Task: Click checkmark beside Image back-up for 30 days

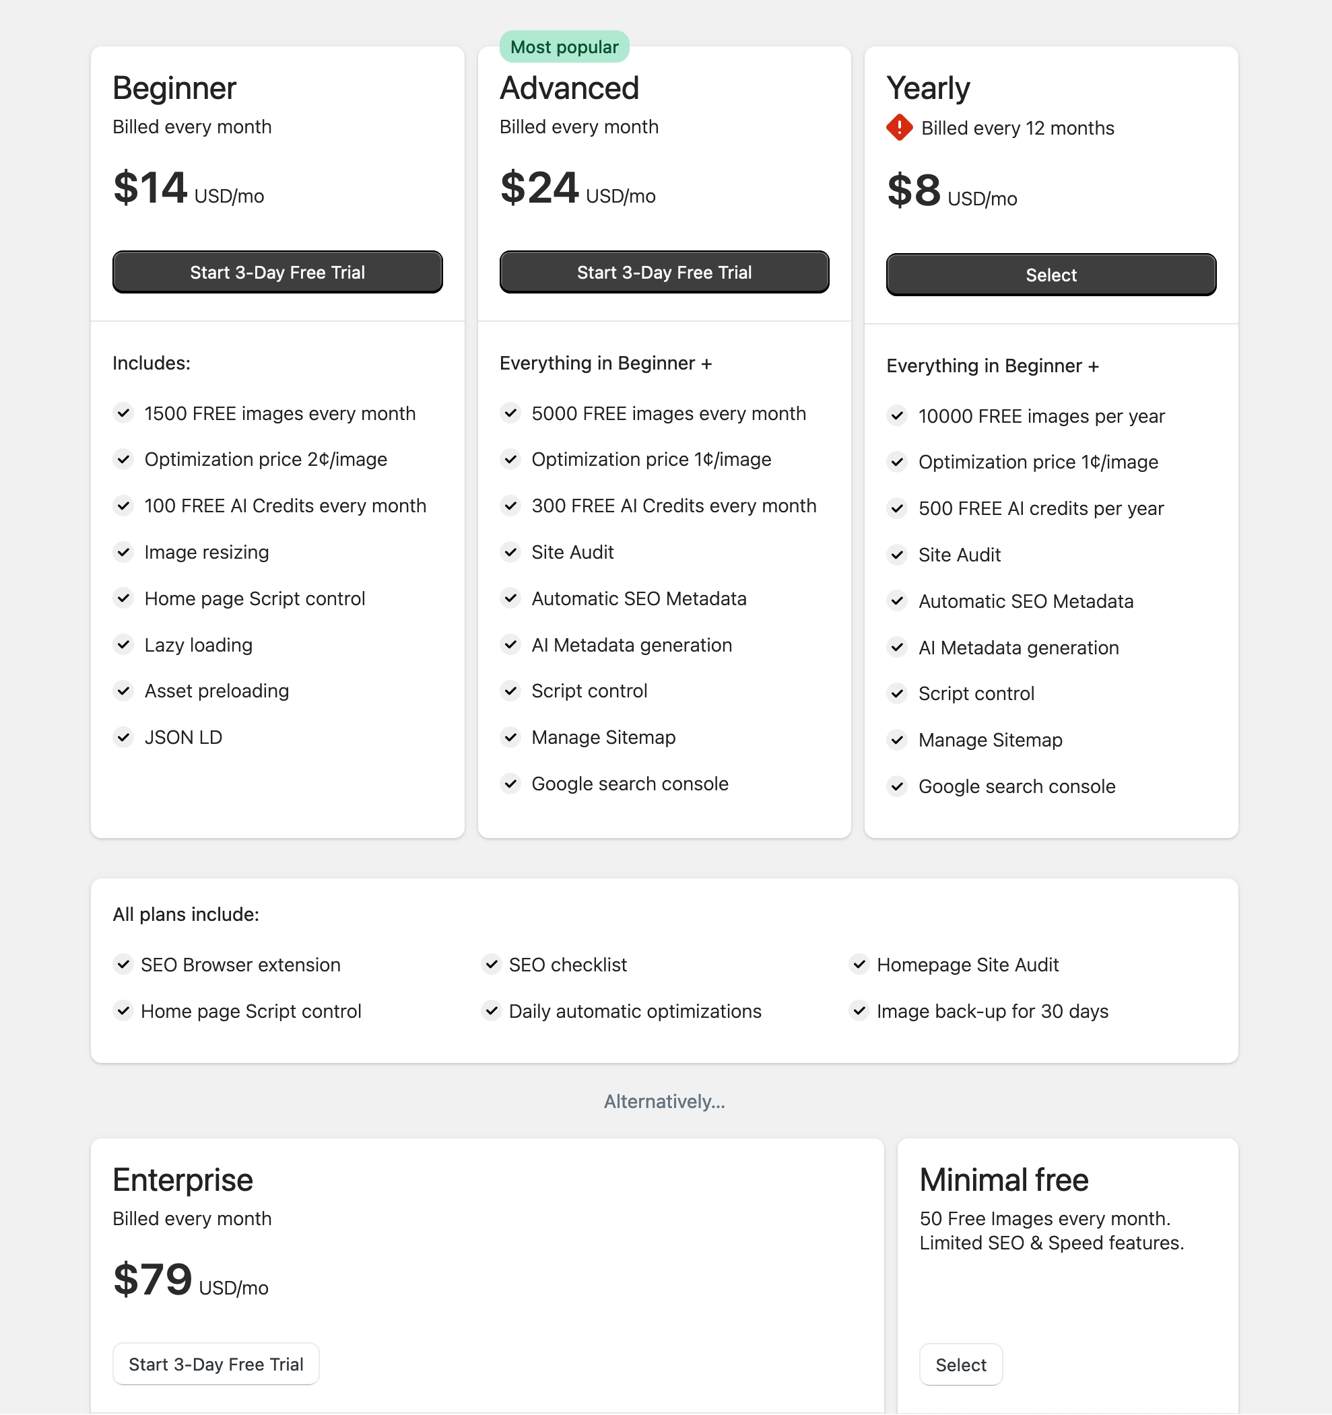Action: [x=859, y=1011]
